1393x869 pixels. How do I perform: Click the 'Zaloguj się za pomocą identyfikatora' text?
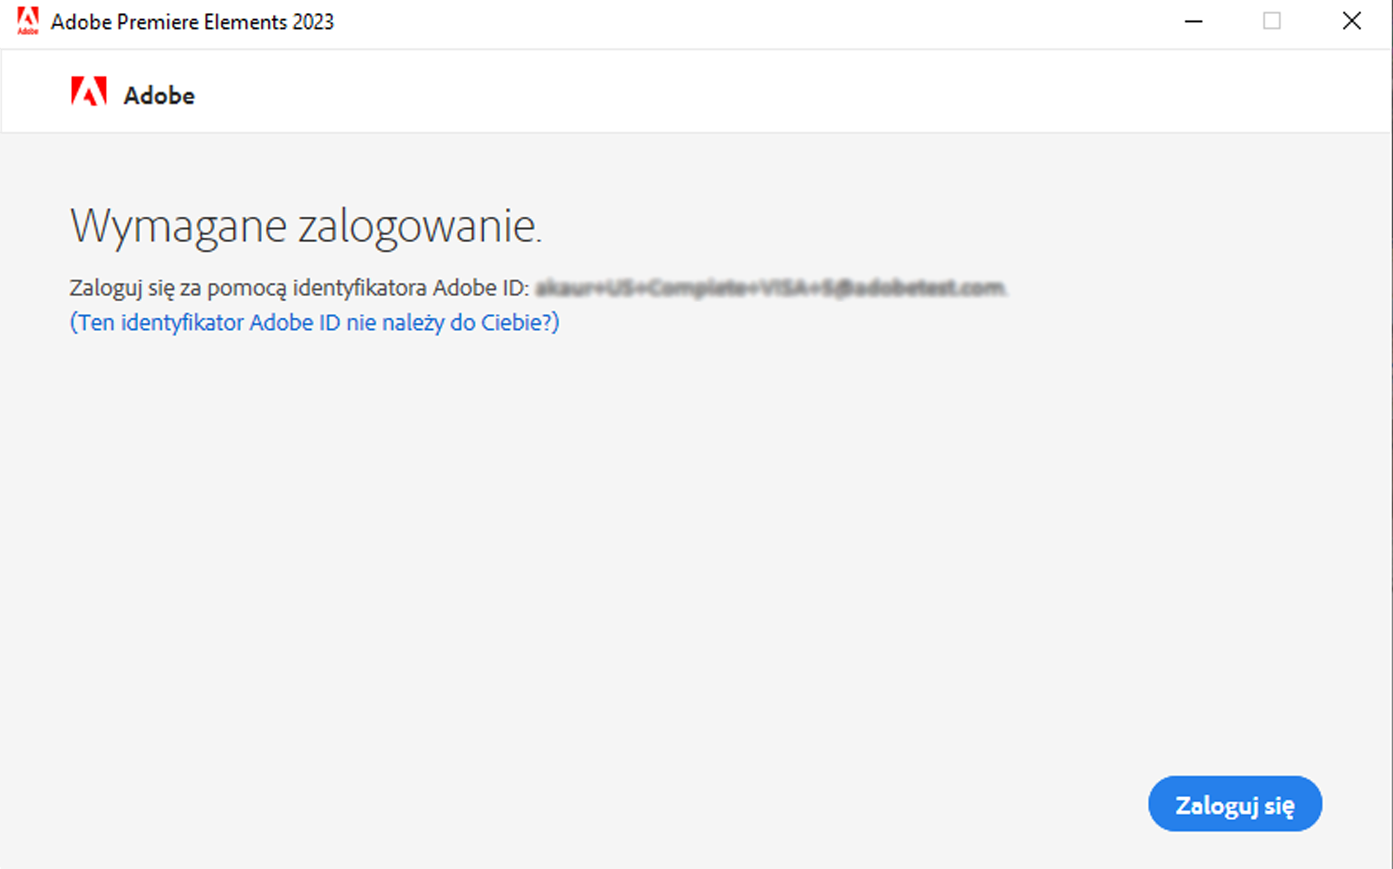pyautogui.click(x=247, y=287)
